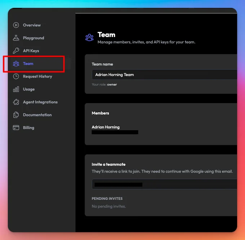This screenshot has width=245, height=240.
Task: Click the 'Team name' field label
Action: pyautogui.click(x=102, y=64)
